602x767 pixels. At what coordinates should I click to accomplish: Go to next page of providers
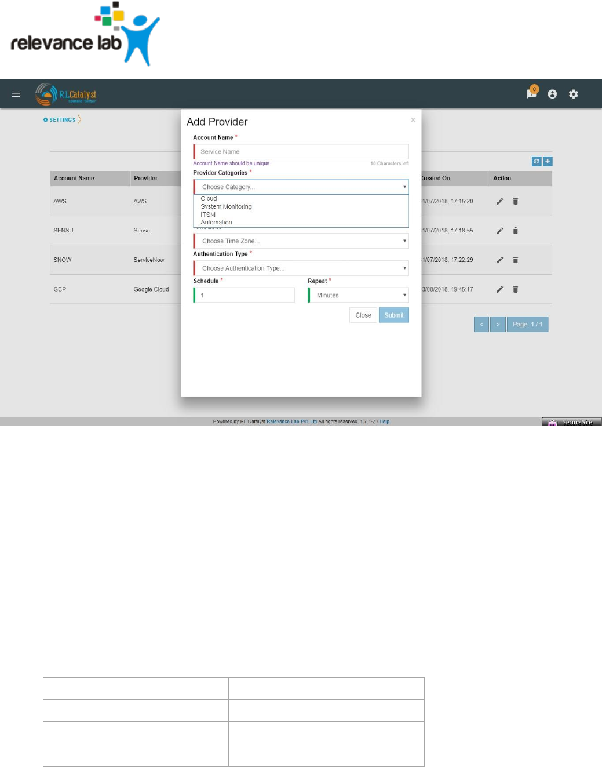pos(498,325)
